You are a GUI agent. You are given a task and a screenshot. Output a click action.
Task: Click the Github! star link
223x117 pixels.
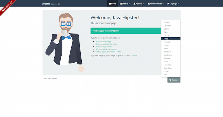click(x=134, y=55)
